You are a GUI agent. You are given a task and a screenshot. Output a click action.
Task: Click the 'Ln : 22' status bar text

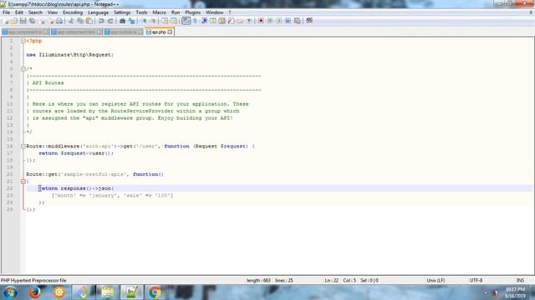[331, 281]
